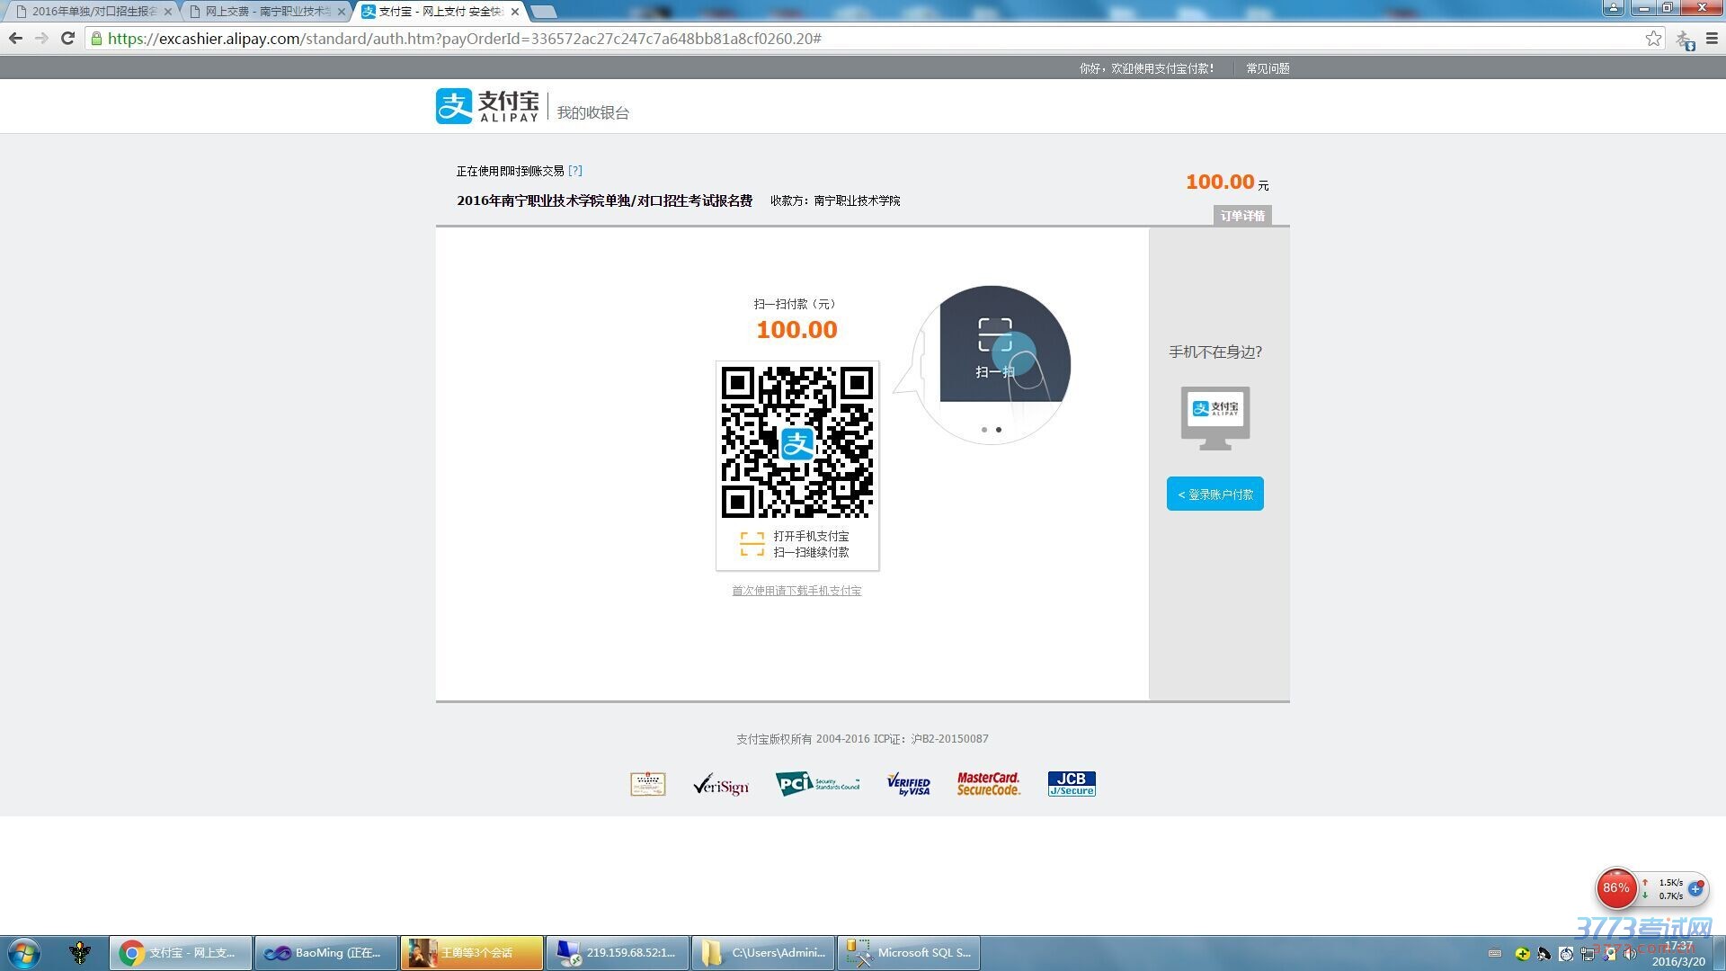Image resolution: width=1726 pixels, height=971 pixels.
Task: Click the MasterCard SecureCode badge
Action: tap(988, 784)
